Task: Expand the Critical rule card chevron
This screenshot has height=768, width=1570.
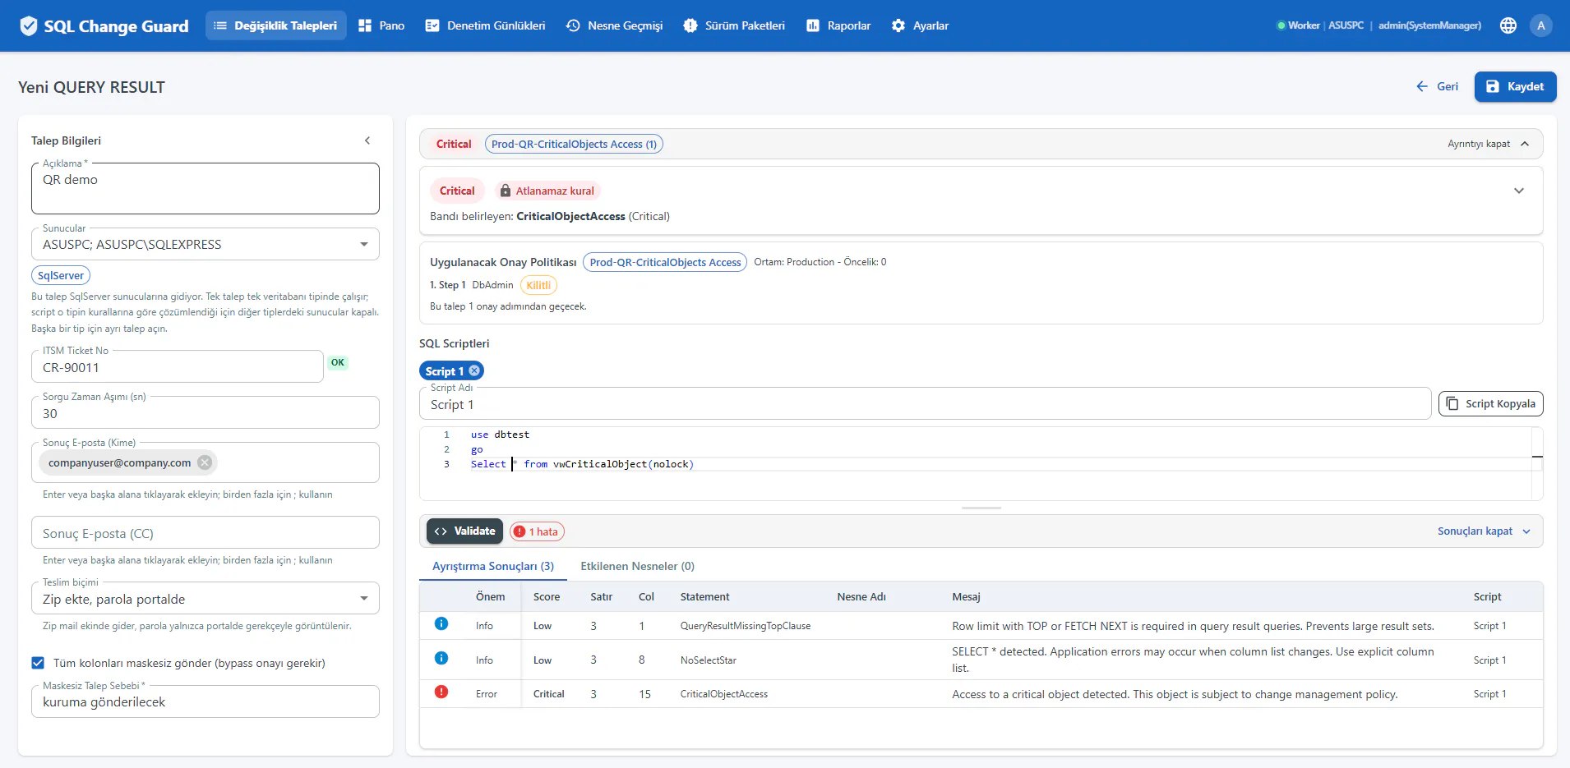Action: coord(1519,191)
